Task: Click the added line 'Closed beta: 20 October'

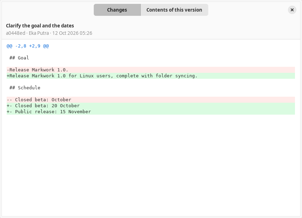Action: [151, 106]
